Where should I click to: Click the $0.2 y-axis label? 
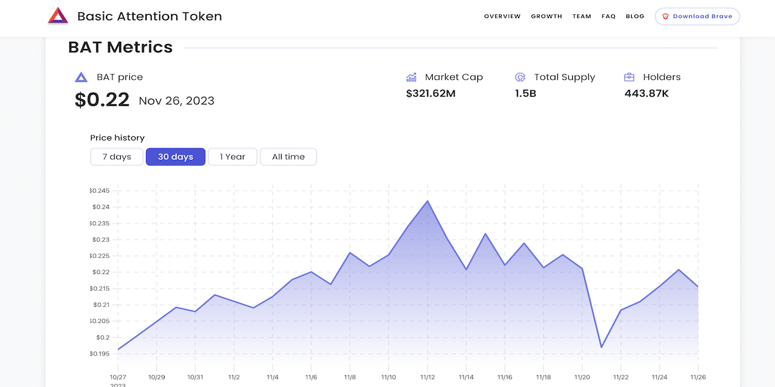pyautogui.click(x=103, y=337)
